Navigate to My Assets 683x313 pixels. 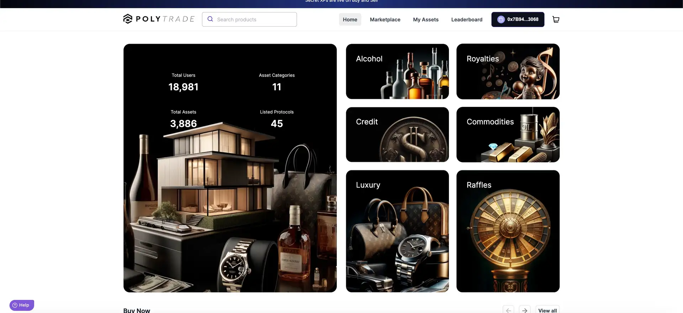(x=425, y=20)
